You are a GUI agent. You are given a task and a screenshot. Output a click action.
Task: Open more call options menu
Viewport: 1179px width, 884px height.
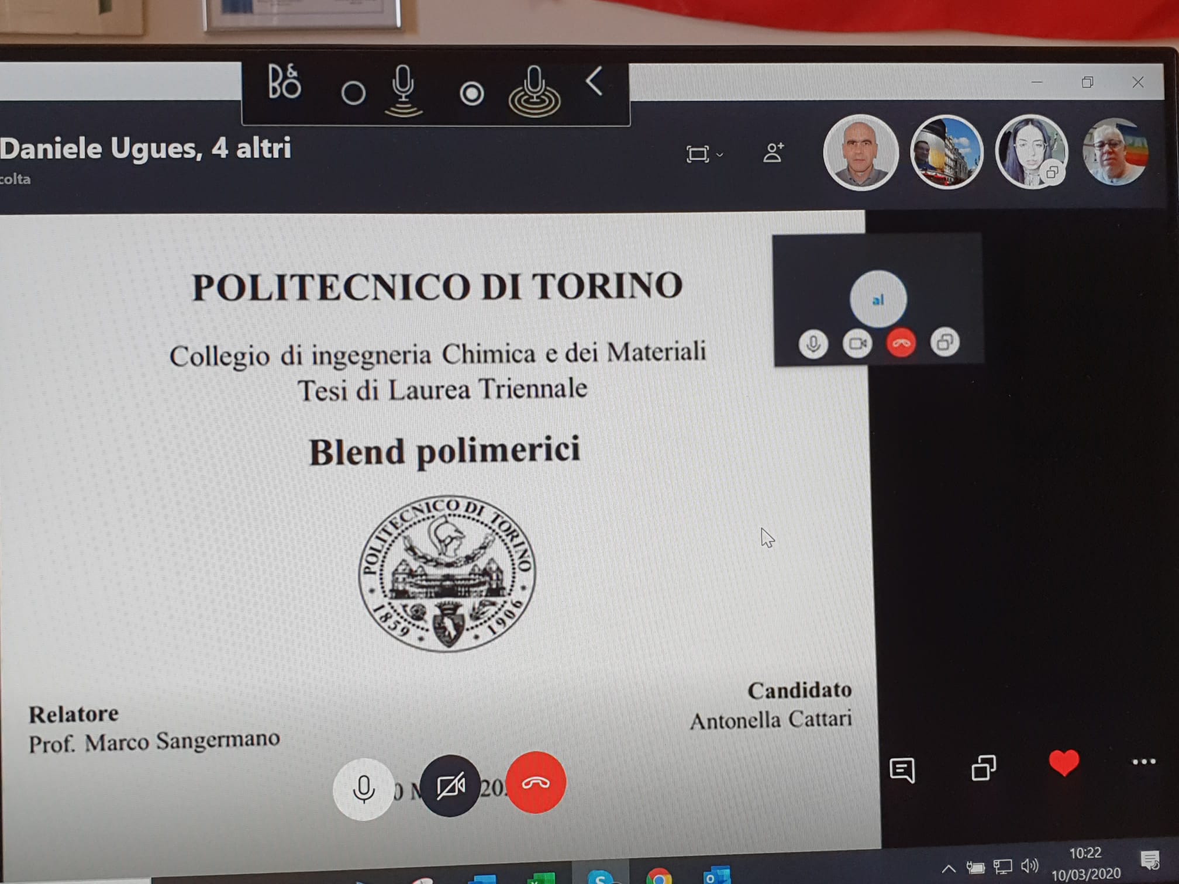(1144, 761)
